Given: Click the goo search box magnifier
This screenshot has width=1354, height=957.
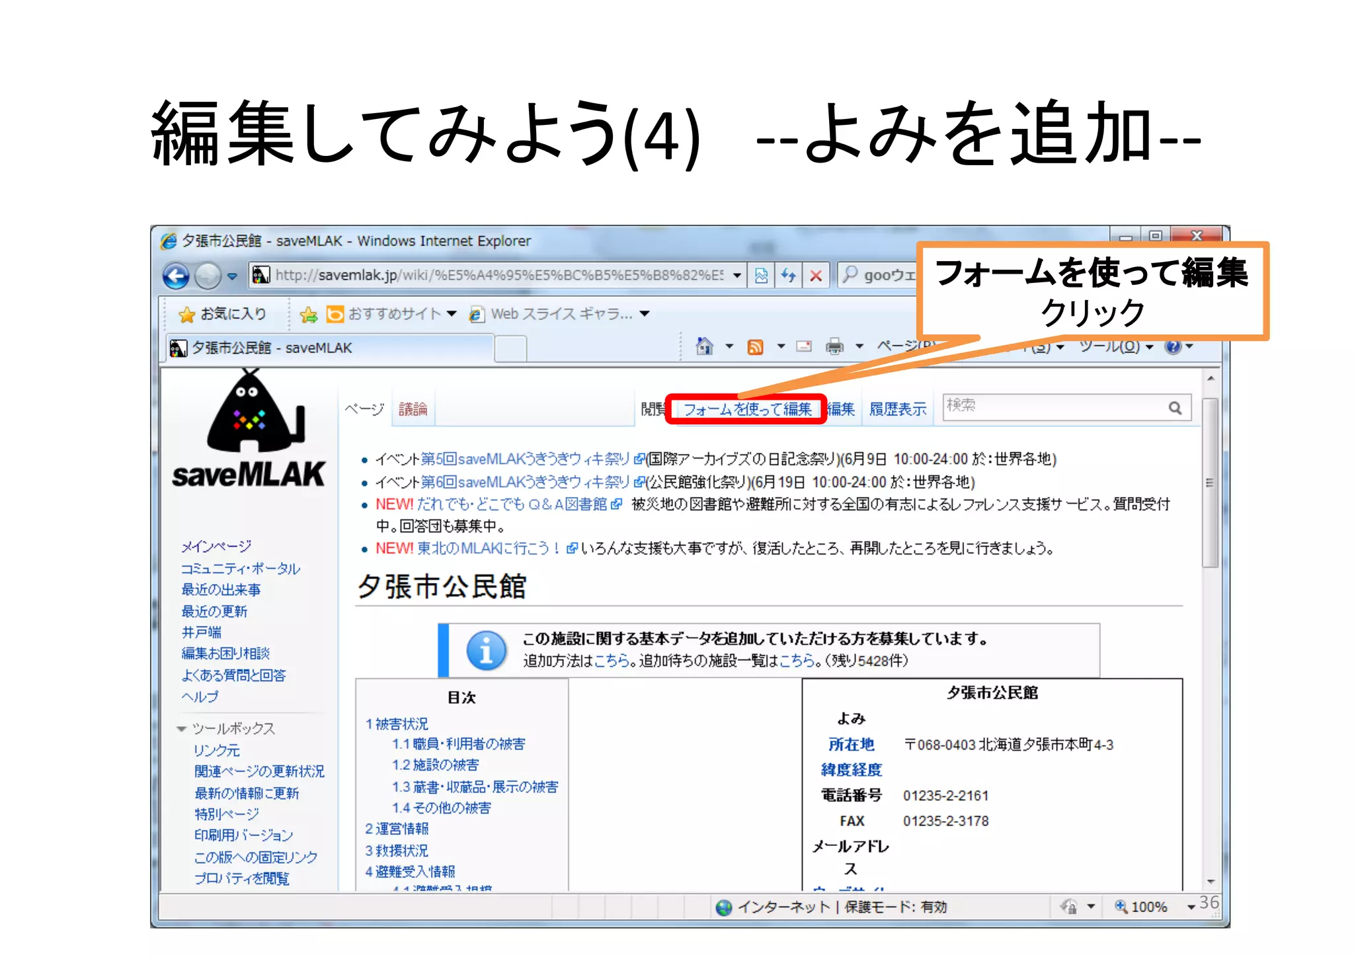Looking at the screenshot, I should 850,274.
